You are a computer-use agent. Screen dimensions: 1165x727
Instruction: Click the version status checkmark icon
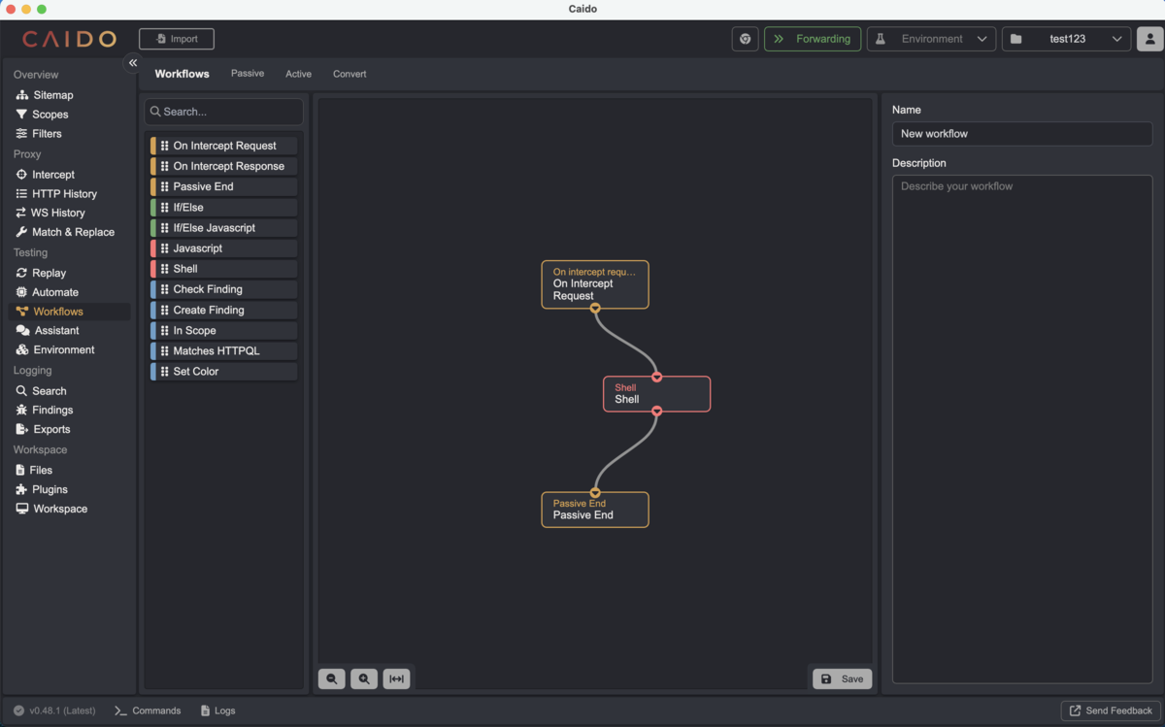coord(18,710)
